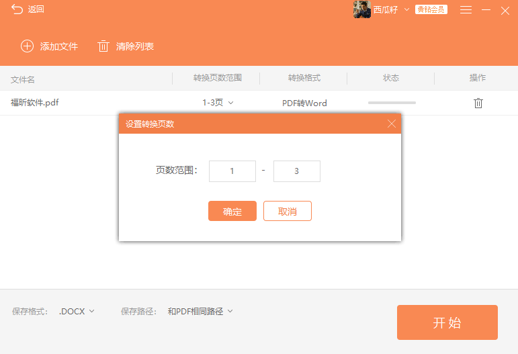Click the username 西瓜籽

(386, 9)
